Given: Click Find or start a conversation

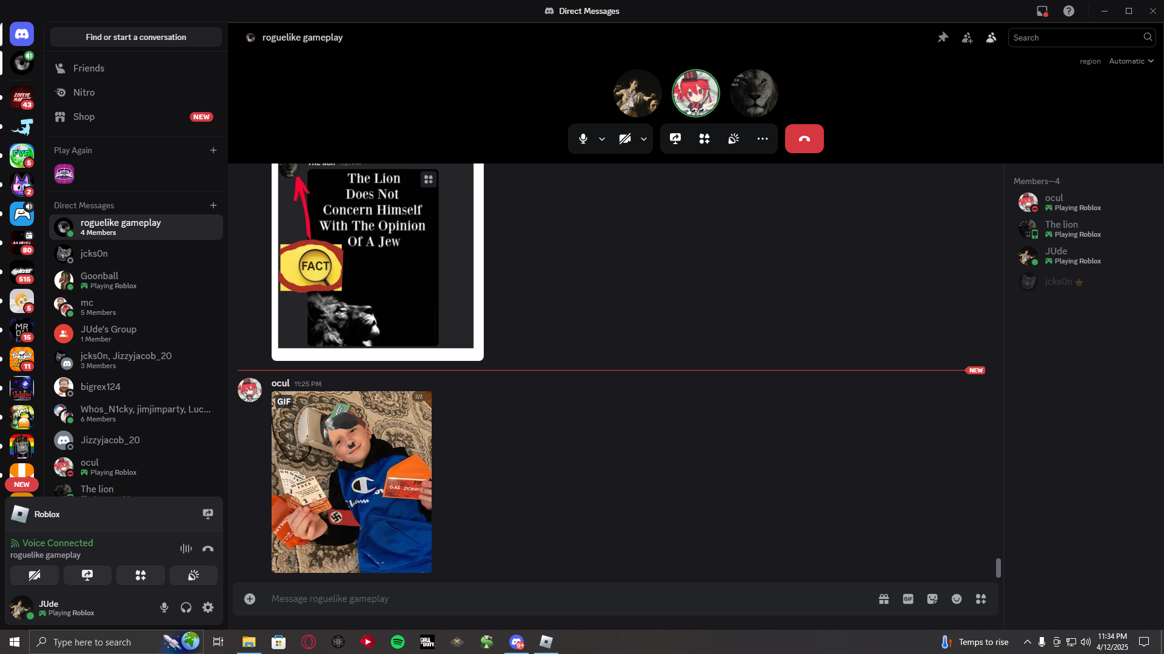Looking at the screenshot, I should click(136, 37).
